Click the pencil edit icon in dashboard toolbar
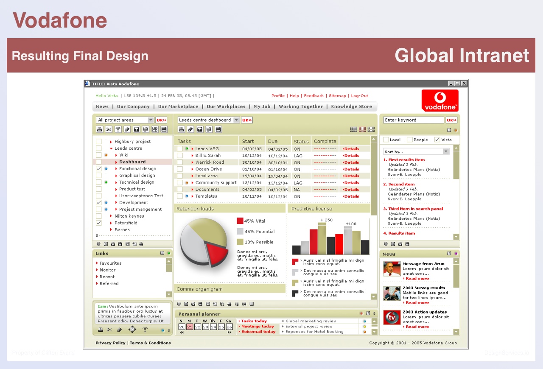This screenshot has height=369, width=543. click(190, 129)
